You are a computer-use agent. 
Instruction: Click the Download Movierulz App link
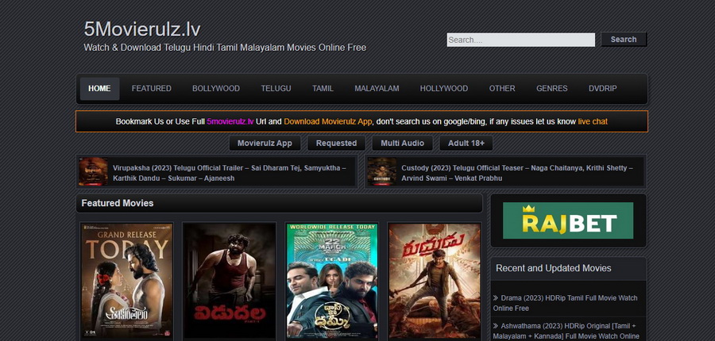(x=328, y=121)
